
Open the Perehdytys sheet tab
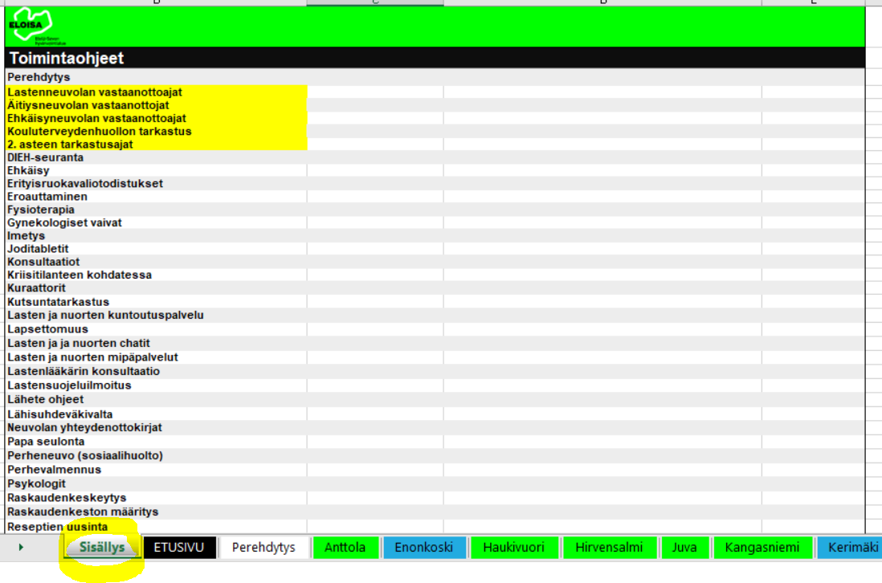click(263, 547)
